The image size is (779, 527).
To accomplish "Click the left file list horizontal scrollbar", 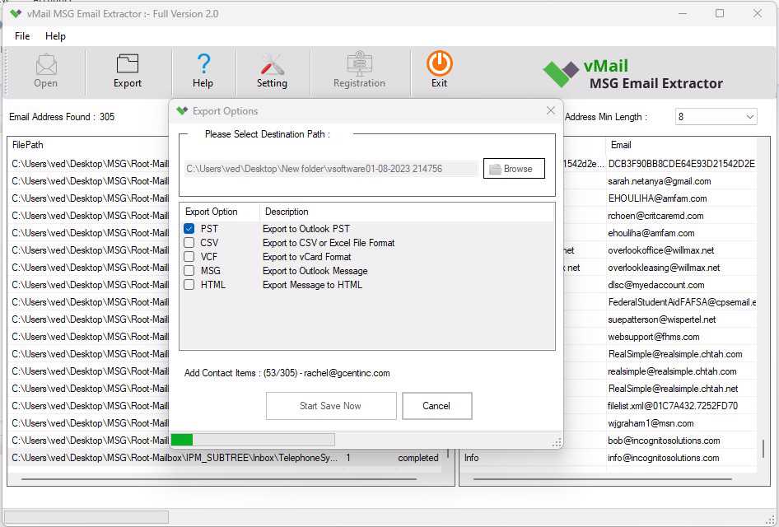I will 218,479.
